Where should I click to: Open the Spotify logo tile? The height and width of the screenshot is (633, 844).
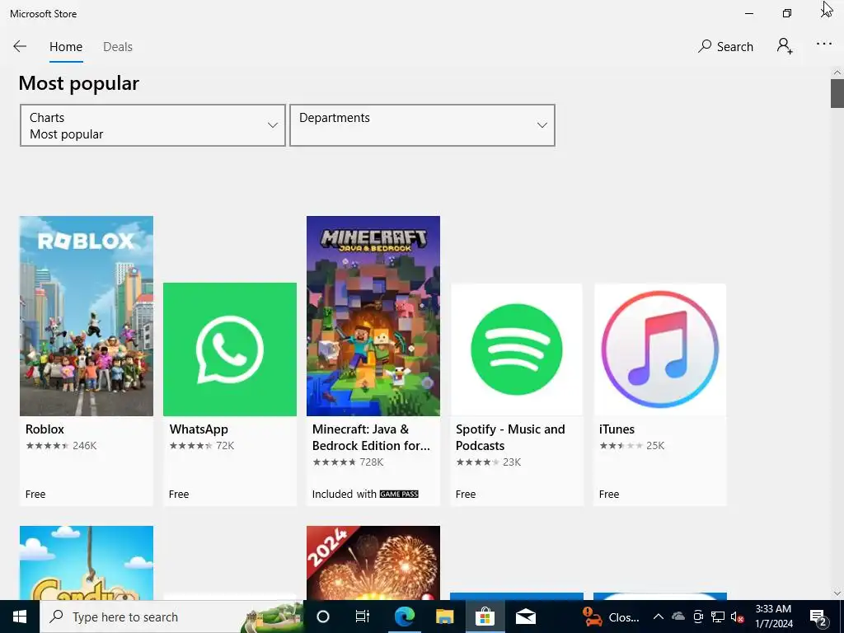point(517,349)
